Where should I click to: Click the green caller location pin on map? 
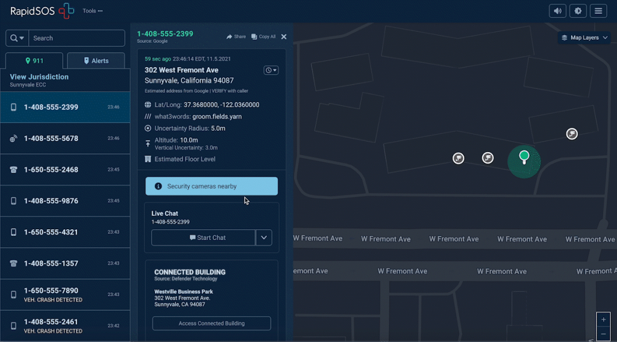pos(524,157)
